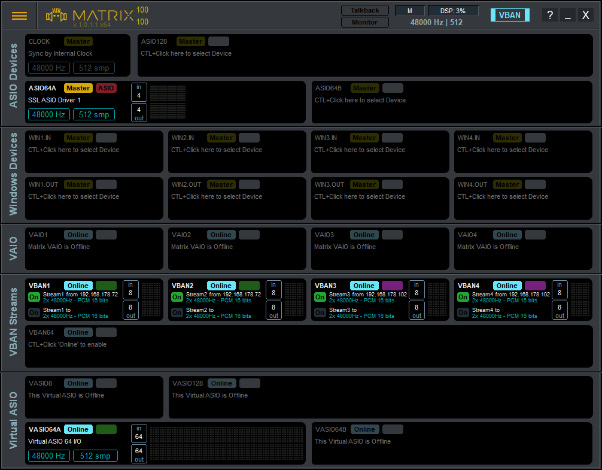Click VBAN1 input channel count box
602x470 pixels.
click(x=130, y=289)
